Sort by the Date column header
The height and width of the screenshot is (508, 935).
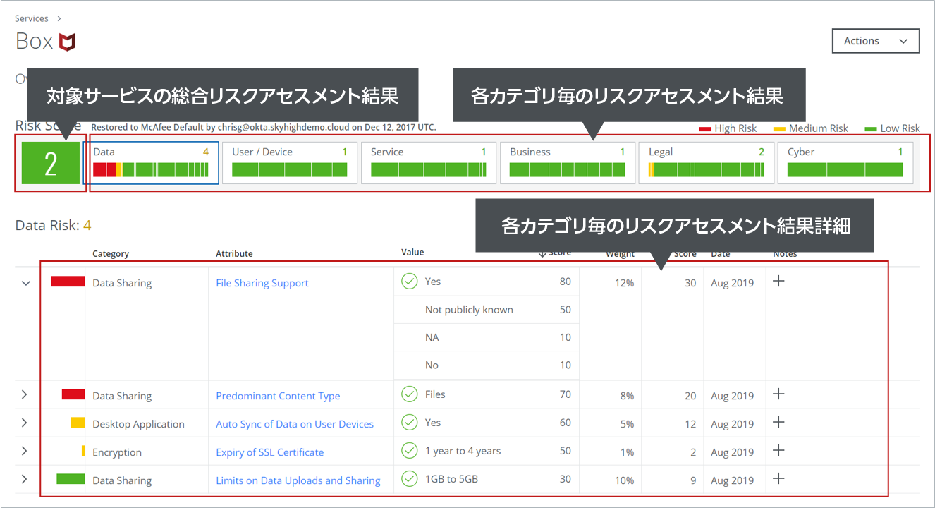[x=721, y=254]
